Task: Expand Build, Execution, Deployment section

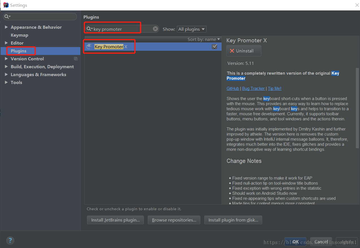Action: [6, 67]
